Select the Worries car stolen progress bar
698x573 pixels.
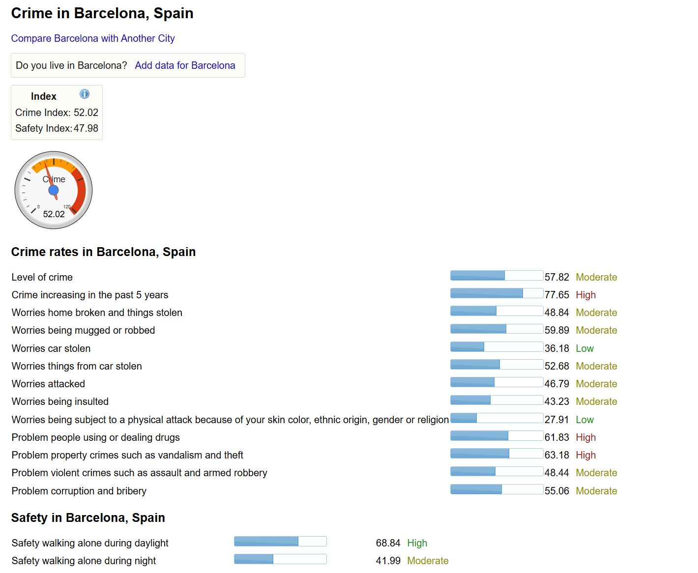coord(496,347)
